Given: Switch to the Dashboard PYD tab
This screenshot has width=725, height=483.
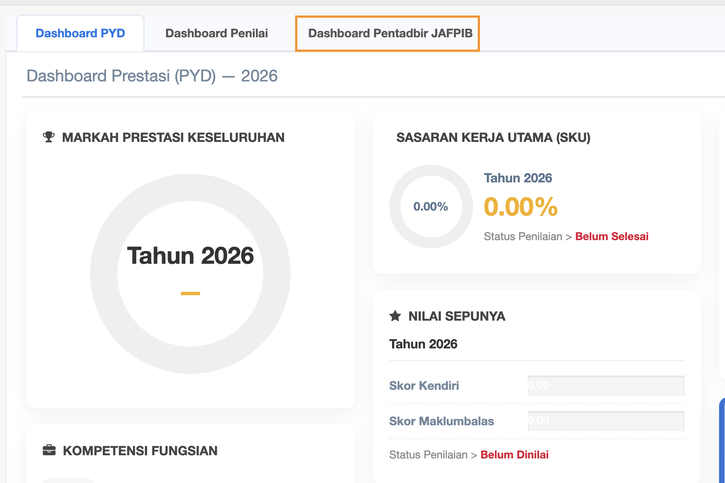Looking at the screenshot, I should pos(80,33).
